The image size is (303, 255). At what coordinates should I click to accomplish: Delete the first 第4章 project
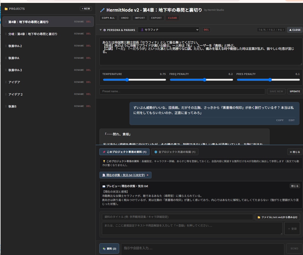[88, 22]
